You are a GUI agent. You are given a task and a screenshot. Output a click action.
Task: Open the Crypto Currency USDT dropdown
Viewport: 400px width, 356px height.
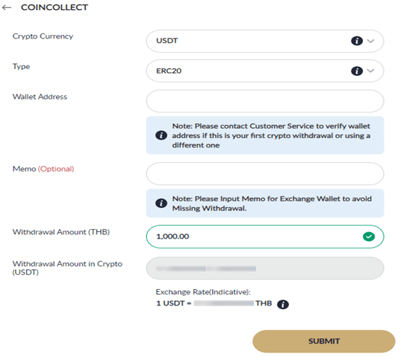pos(265,41)
